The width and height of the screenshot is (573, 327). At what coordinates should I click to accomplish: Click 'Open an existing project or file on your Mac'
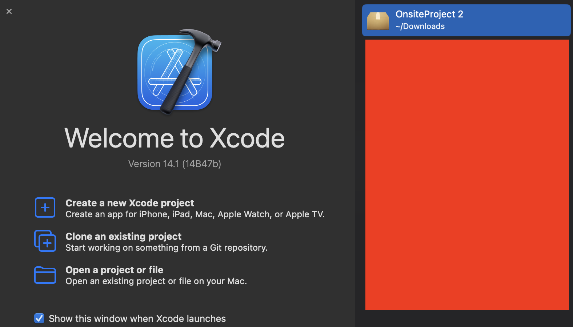156,281
